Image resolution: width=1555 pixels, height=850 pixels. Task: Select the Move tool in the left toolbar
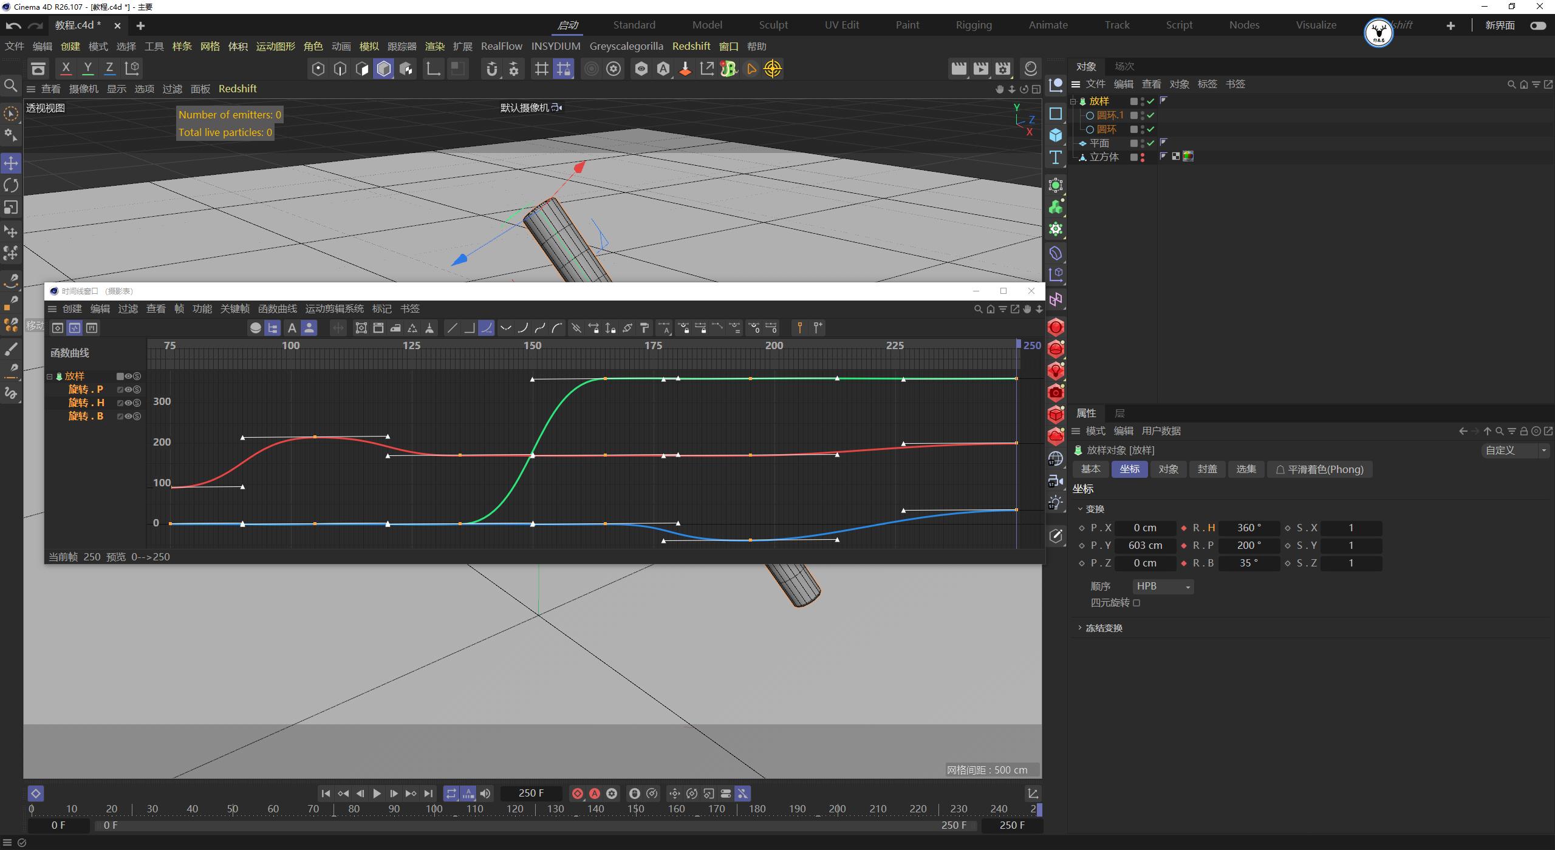click(x=10, y=163)
